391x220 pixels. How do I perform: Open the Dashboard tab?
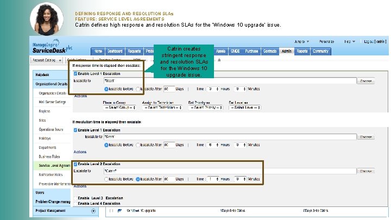tap(115, 51)
